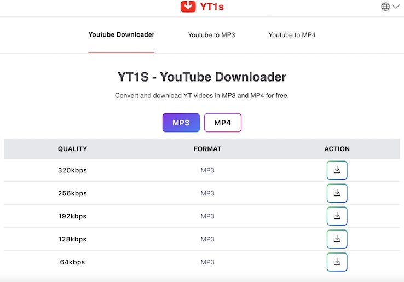Click the YT1s red download logo icon
Screen dimensions: 404x282
click(x=188, y=7)
